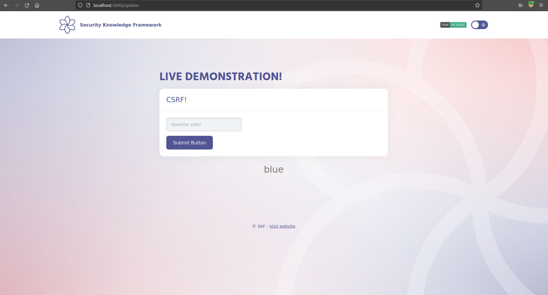The height and width of the screenshot is (295, 548).
Task: Click the LIVE DEMONSTRATION! heading
Action: 221,76
